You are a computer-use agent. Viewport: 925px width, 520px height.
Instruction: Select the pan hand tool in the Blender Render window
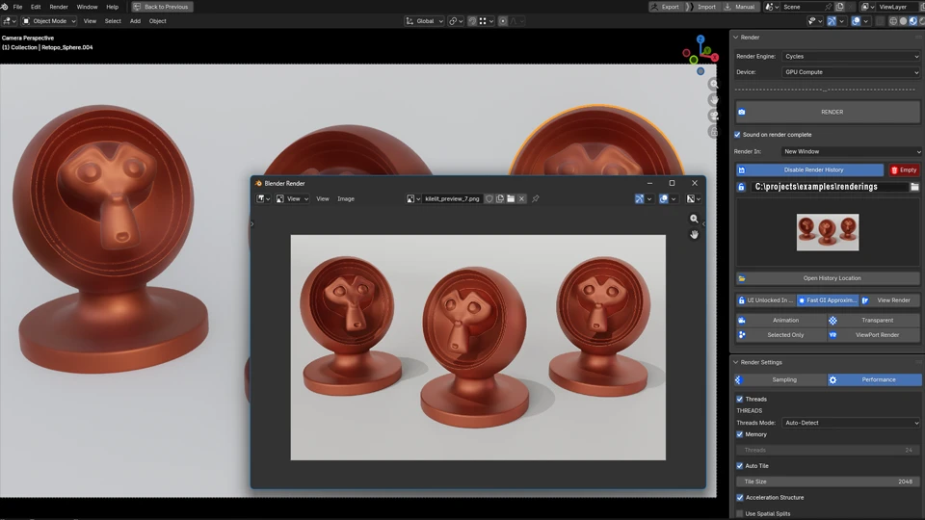coord(695,234)
